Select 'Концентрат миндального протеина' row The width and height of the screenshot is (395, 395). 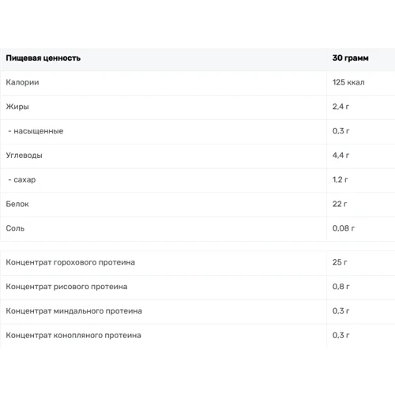[x=197, y=311]
